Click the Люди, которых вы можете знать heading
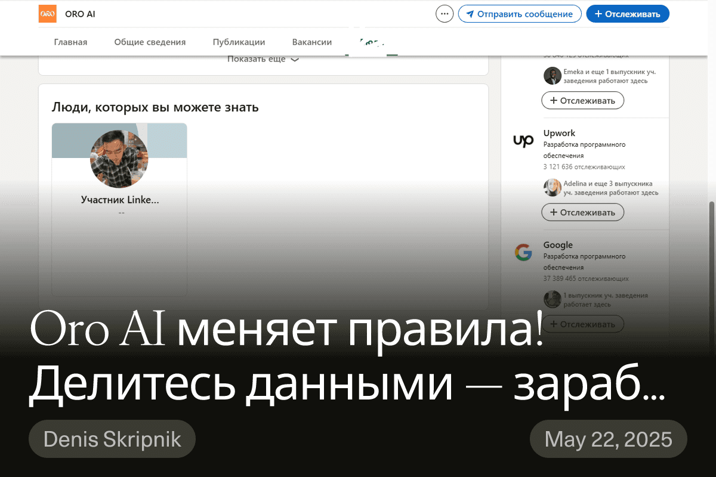 pos(155,107)
